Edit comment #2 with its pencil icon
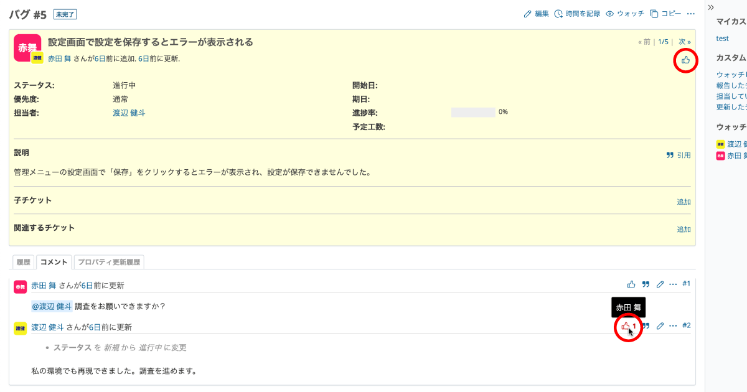The image size is (747, 392). 660,326
